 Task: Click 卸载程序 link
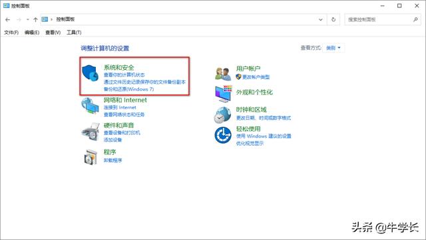click(112, 160)
